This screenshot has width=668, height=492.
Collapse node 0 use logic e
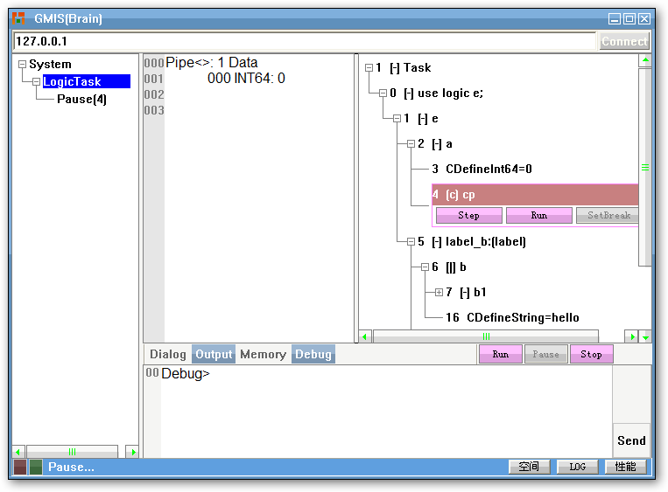[x=383, y=94]
